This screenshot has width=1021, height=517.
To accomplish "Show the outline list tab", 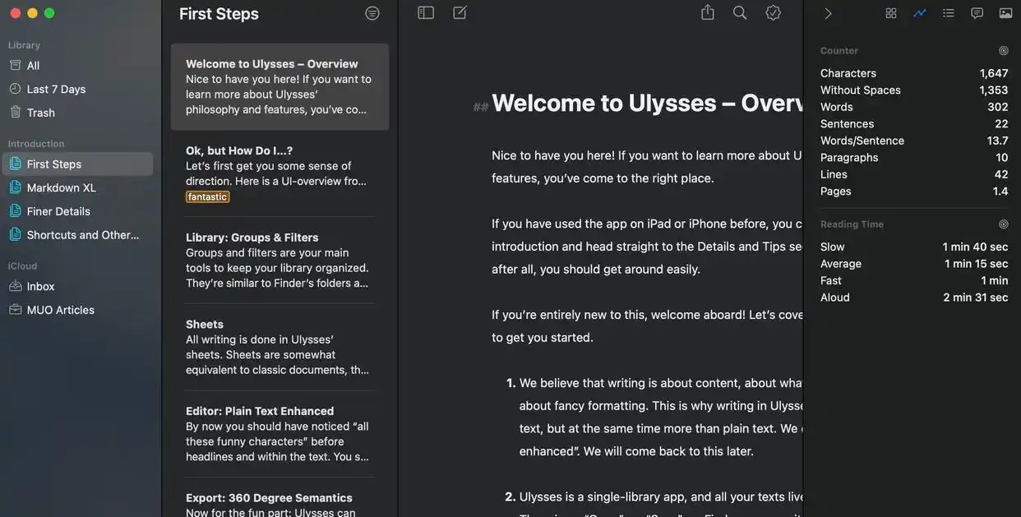I will (949, 13).
